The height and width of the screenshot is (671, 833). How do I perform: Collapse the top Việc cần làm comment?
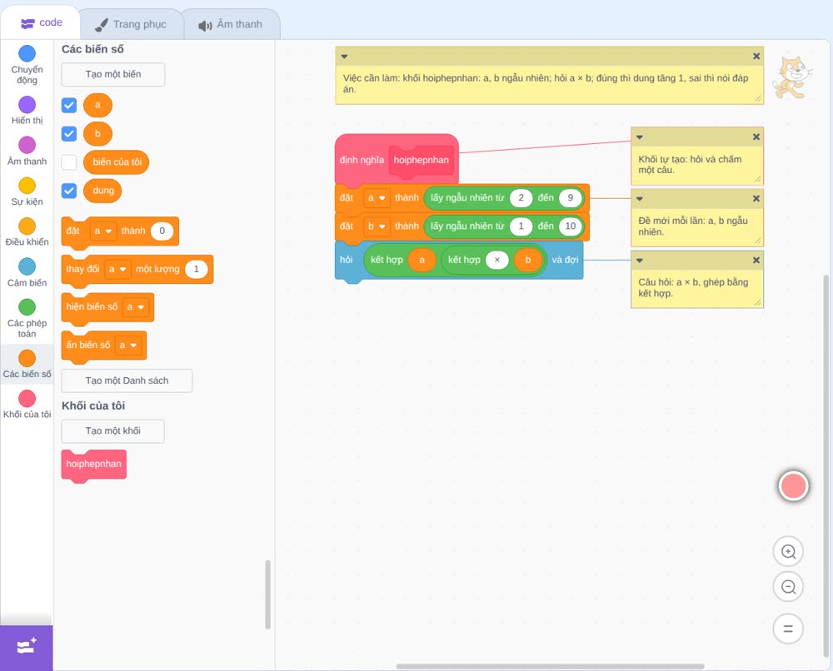pyautogui.click(x=344, y=57)
